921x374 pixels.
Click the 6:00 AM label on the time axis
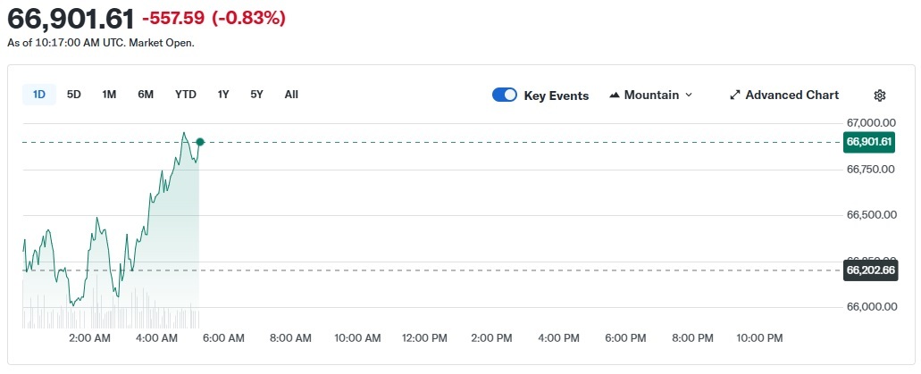pos(223,338)
